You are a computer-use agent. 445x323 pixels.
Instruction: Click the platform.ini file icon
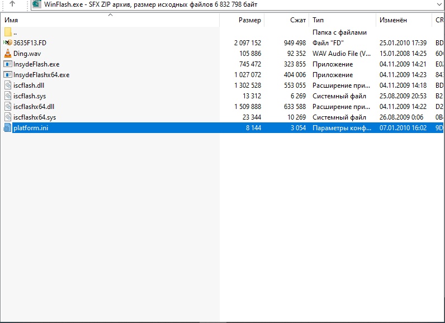pyautogui.click(x=8, y=128)
